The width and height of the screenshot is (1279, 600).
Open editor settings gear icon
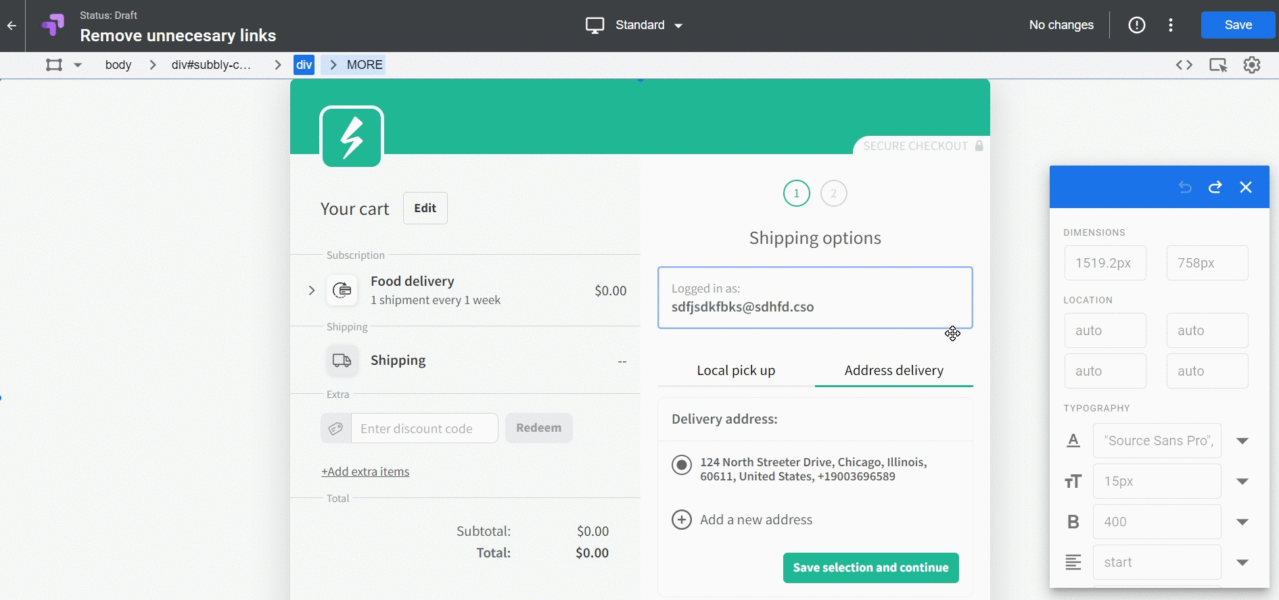1252,65
